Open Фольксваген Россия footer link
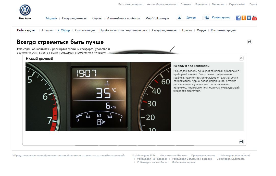The width and height of the screenshot is (276, 176). coord(173,156)
